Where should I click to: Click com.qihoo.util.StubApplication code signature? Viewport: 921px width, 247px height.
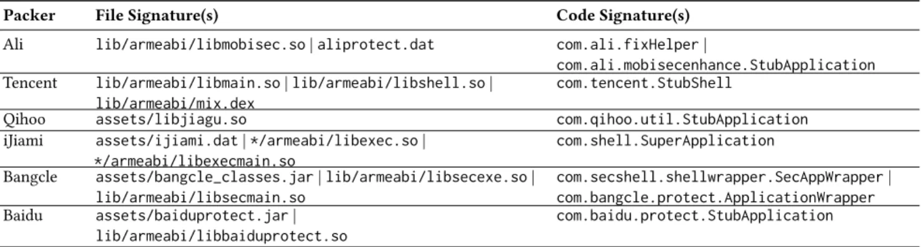coord(681,119)
